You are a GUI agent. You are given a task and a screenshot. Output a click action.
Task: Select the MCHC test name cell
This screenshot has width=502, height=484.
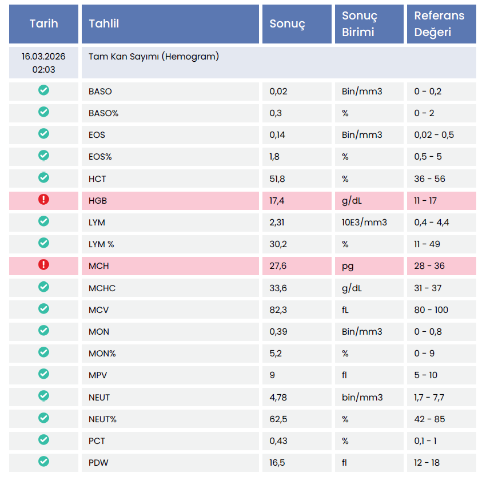pyautogui.click(x=102, y=288)
